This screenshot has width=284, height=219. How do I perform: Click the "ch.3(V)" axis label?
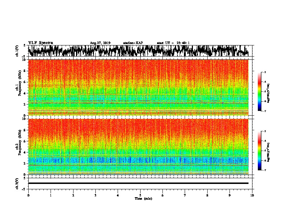pyautogui.click(x=17, y=184)
